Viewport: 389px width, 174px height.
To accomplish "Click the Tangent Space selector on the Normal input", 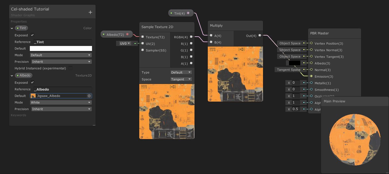I will [288, 70].
